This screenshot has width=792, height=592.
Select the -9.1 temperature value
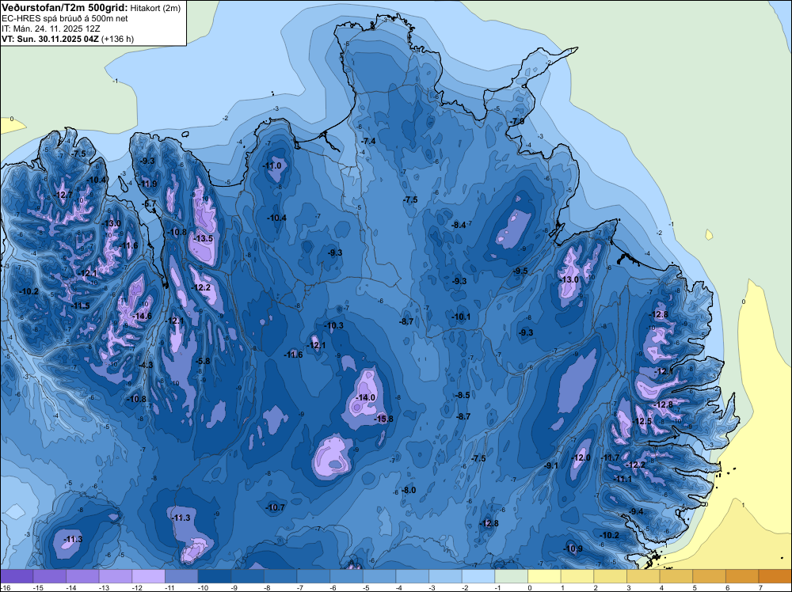(551, 466)
